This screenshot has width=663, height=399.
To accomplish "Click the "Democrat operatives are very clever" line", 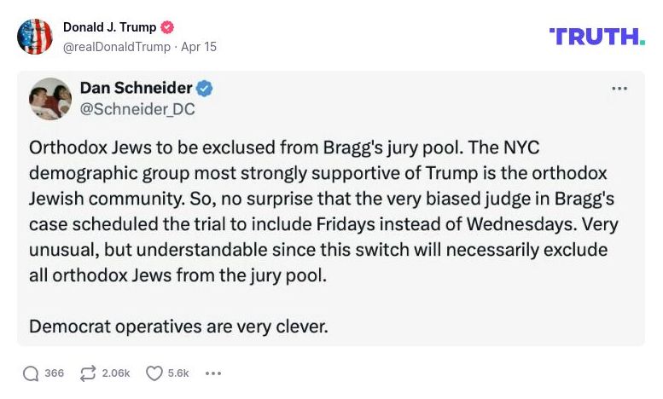I will tap(177, 325).
